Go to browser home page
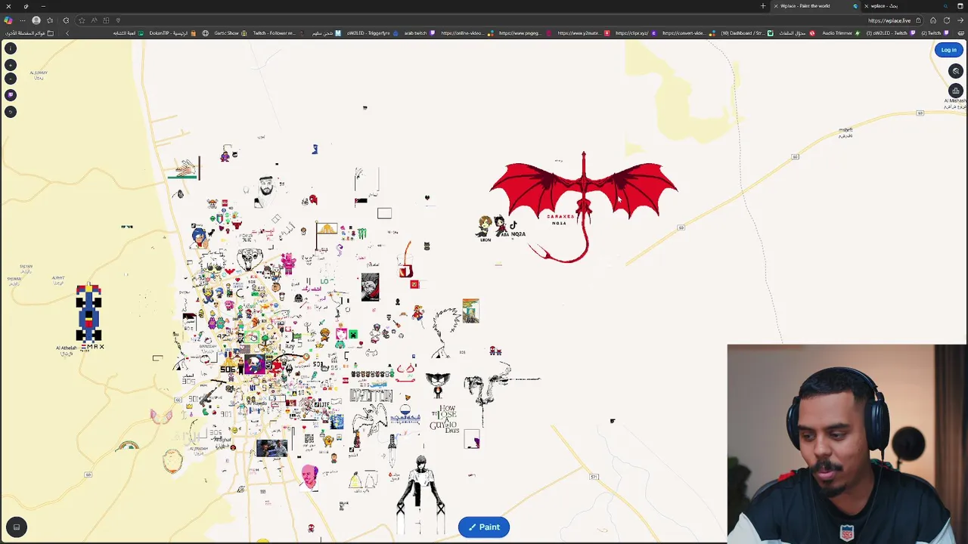Screen dimensions: 968x544 pyautogui.click(x=933, y=20)
